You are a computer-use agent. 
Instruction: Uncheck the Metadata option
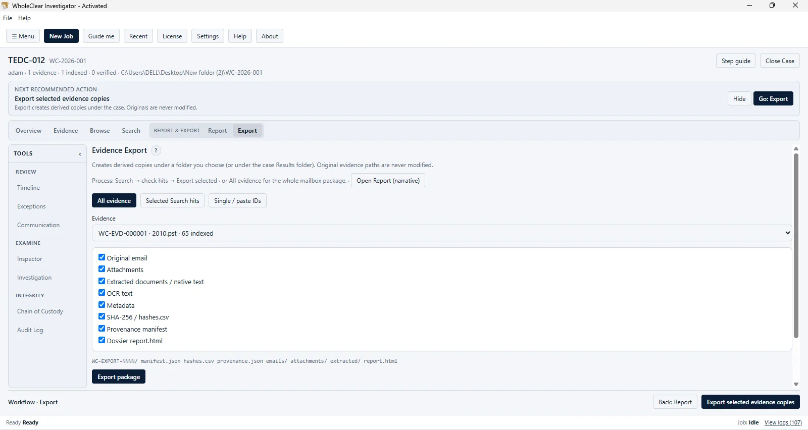pyautogui.click(x=102, y=305)
